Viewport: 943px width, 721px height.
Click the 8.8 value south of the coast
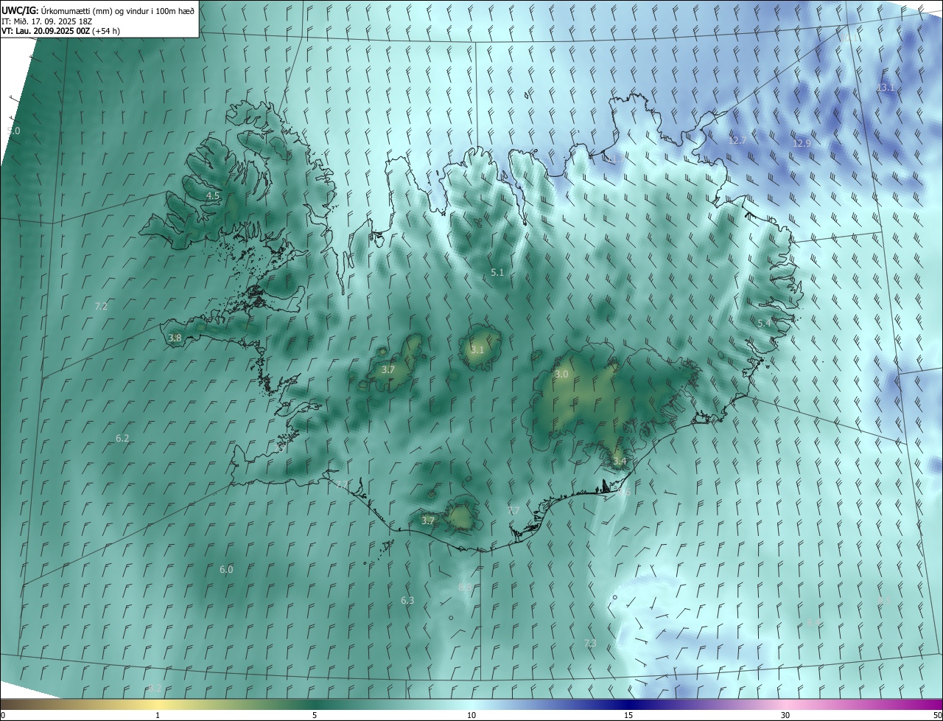point(465,588)
